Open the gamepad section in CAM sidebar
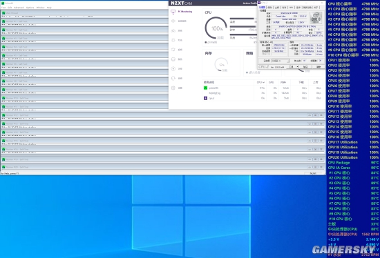The height and width of the screenshot is (258, 380). [173, 31]
